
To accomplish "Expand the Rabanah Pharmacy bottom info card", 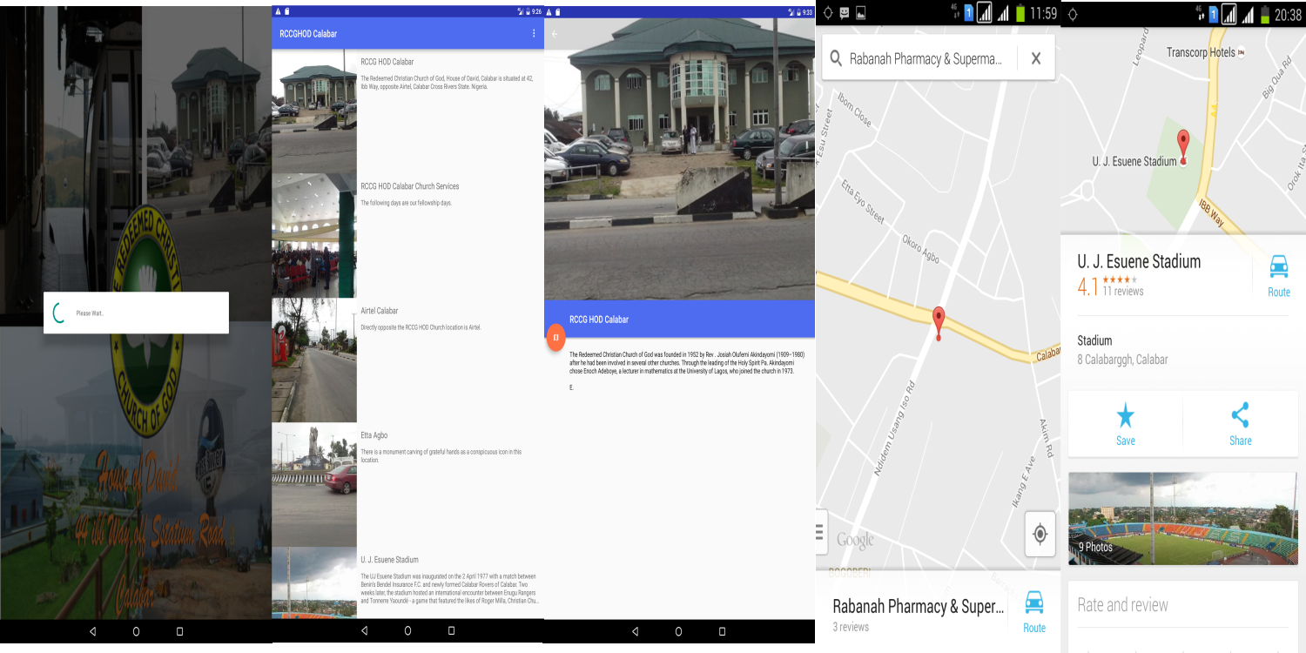I will (914, 613).
